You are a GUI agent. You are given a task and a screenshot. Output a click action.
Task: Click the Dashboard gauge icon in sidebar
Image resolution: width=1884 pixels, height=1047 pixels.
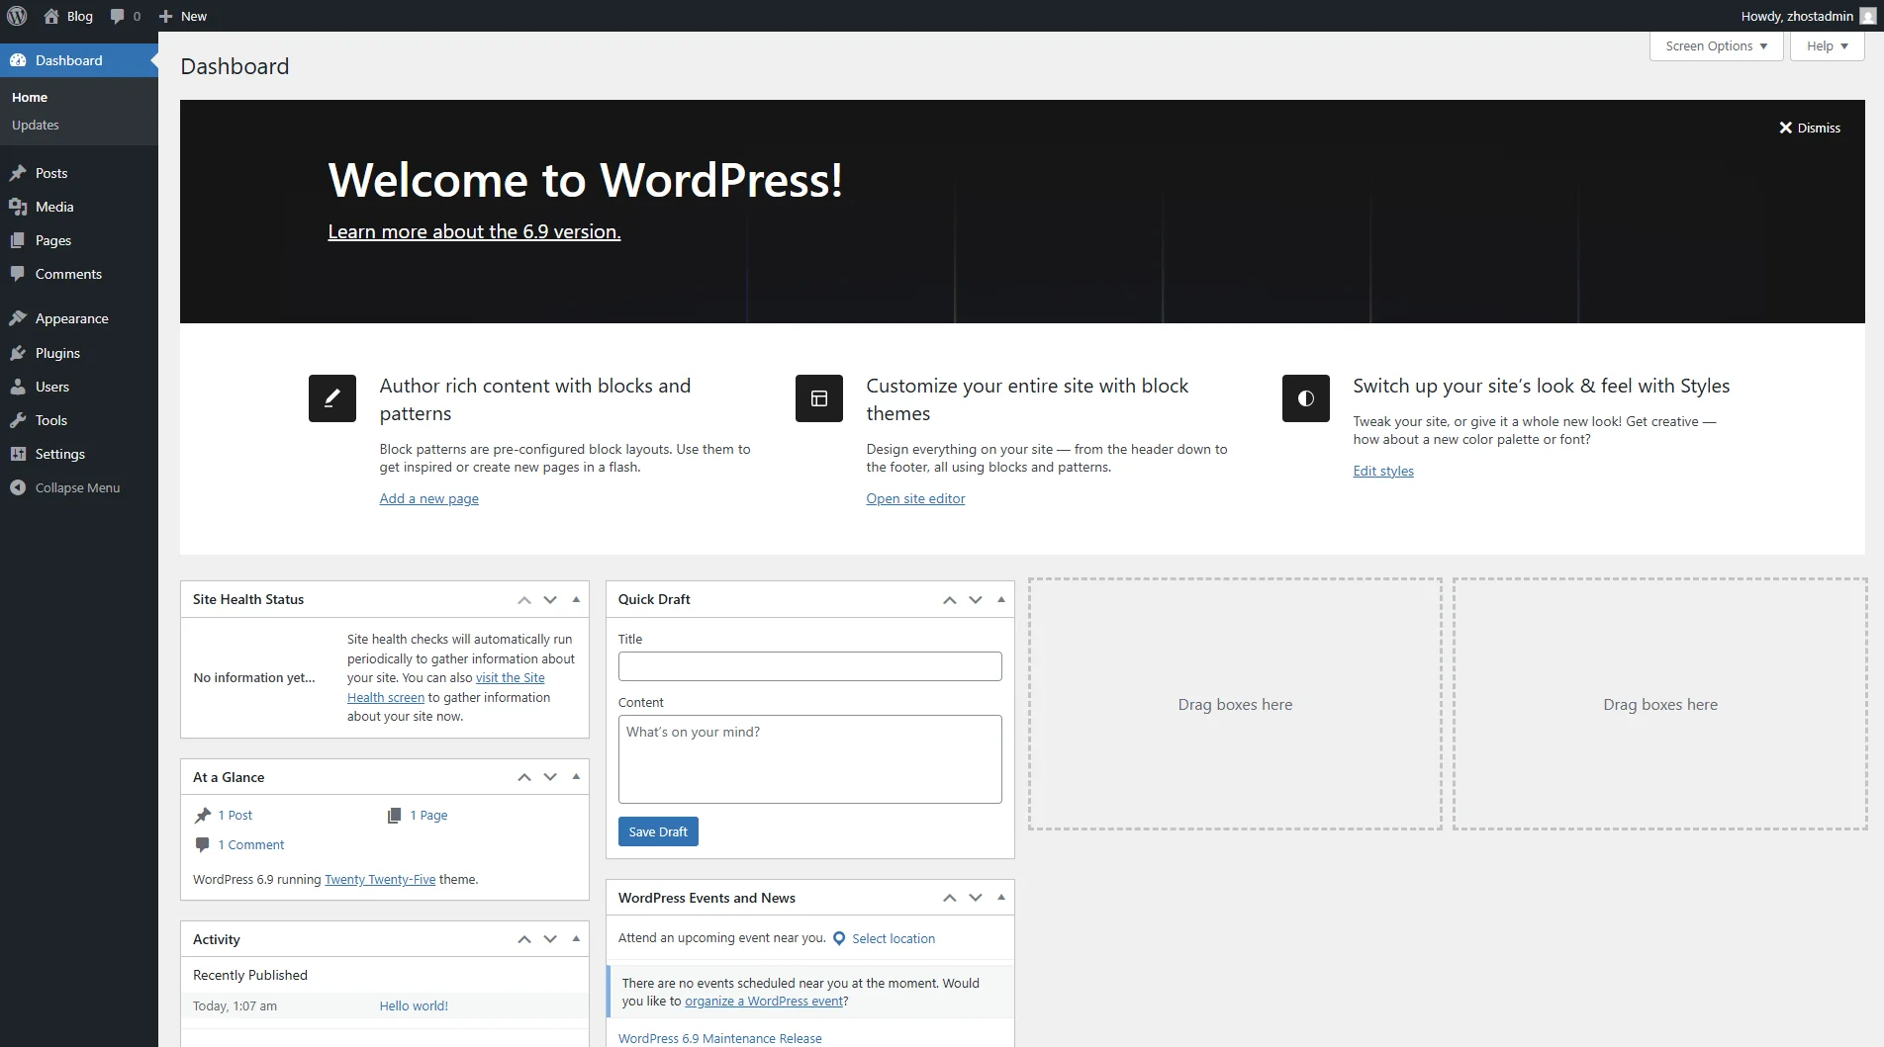18,60
